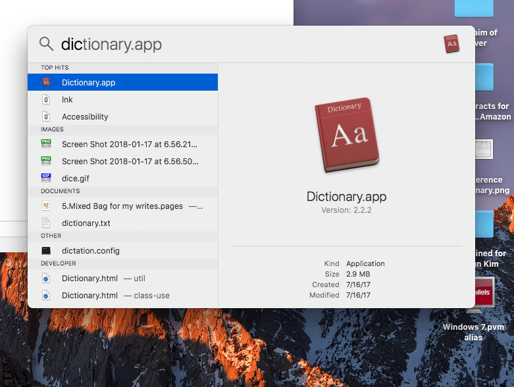514x387 pixels.
Task: Click the Modified date 7/16/17
Action: pos(358,295)
